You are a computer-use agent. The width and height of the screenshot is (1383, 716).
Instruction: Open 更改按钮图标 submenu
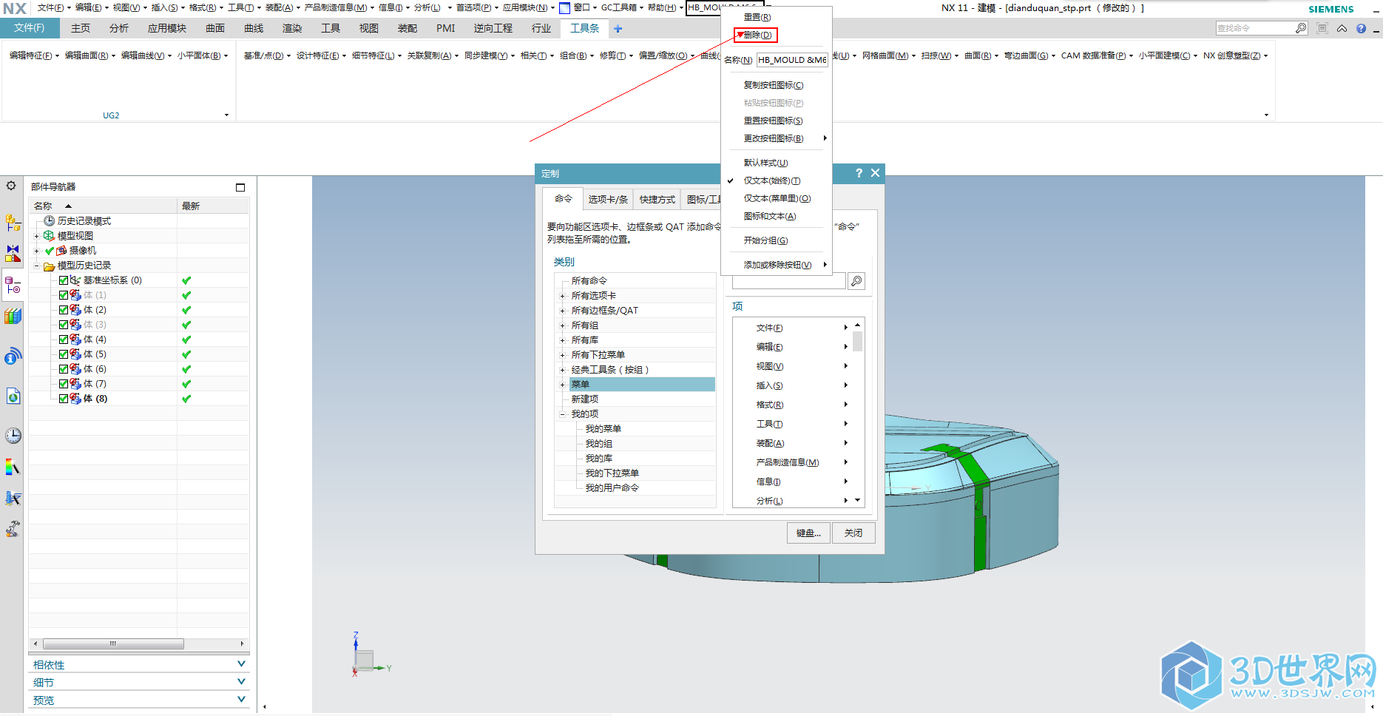(776, 138)
